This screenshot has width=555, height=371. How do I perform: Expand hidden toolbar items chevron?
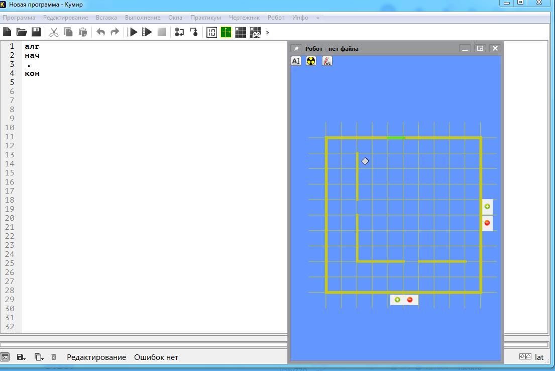click(267, 32)
